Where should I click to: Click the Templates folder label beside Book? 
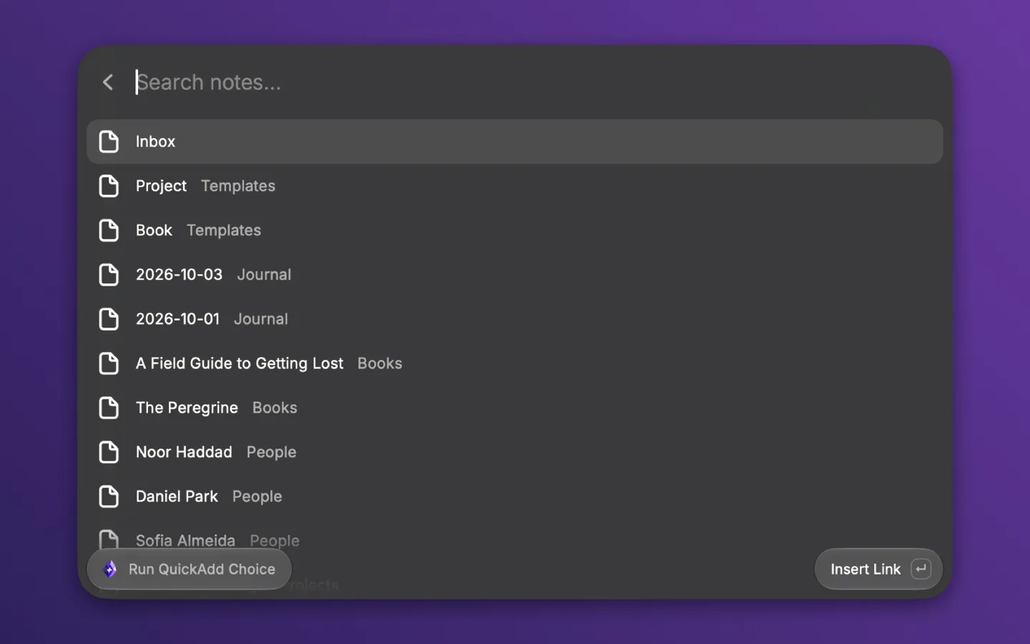click(x=224, y=230)
